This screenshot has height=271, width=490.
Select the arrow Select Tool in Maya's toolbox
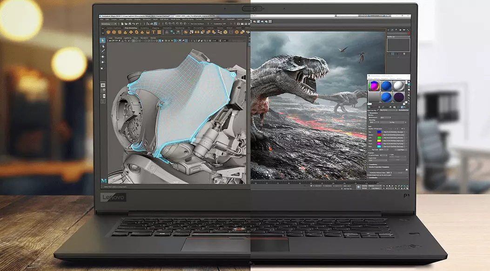click(x=102, y=40)
